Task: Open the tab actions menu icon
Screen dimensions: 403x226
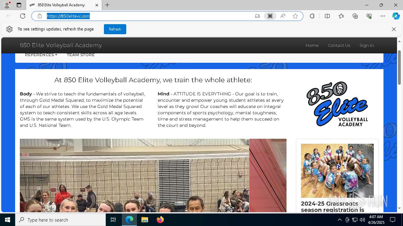Action: pos(19,5)
